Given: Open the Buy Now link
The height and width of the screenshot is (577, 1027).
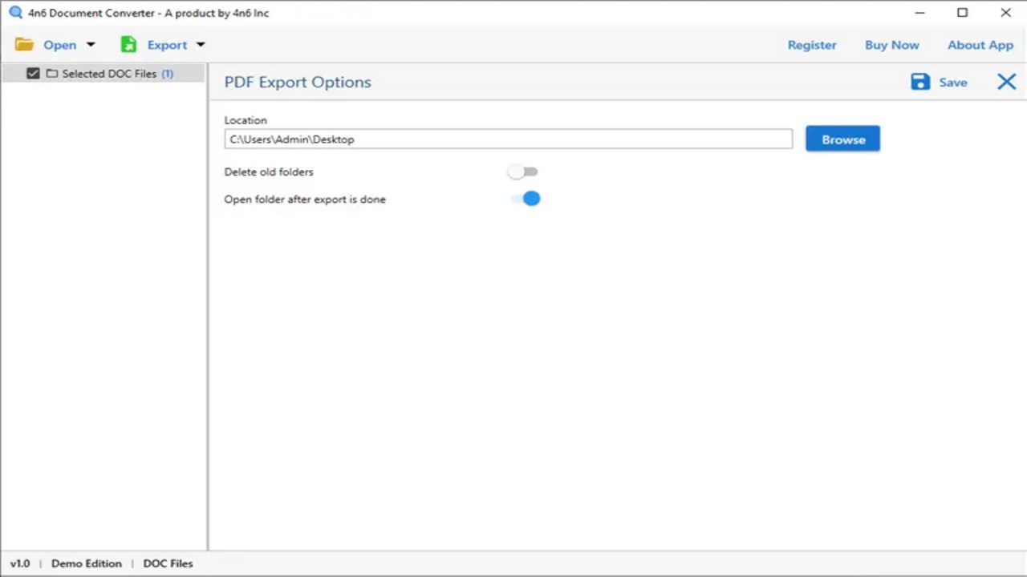Looking at the screenshot, I should pos(892,45).
